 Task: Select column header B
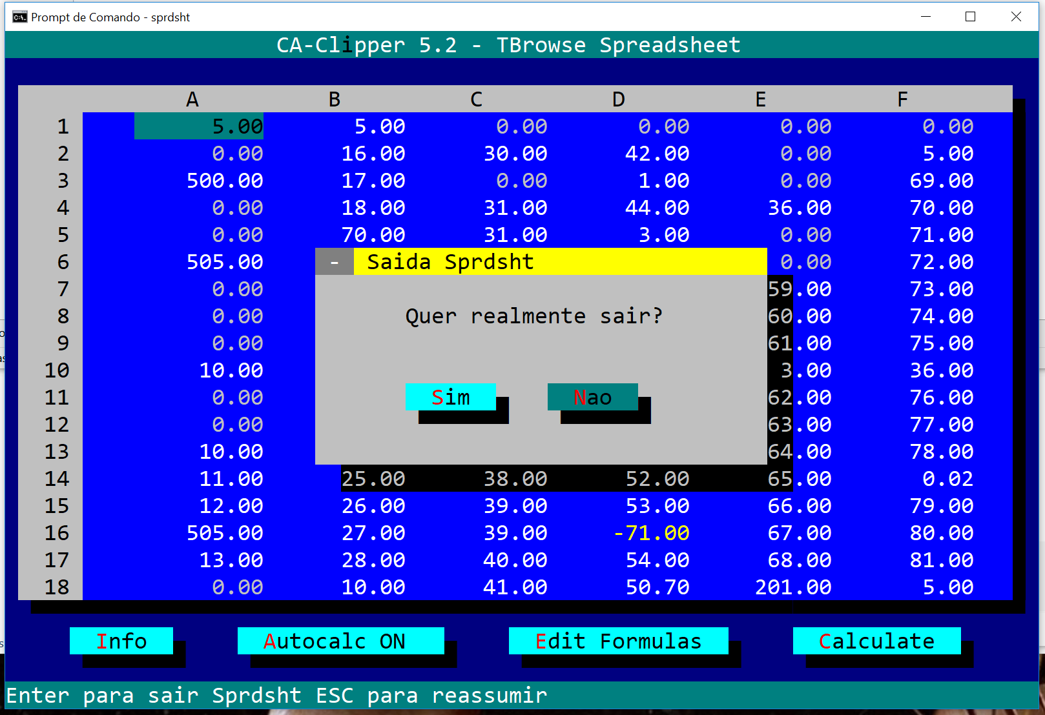(335, 99)
